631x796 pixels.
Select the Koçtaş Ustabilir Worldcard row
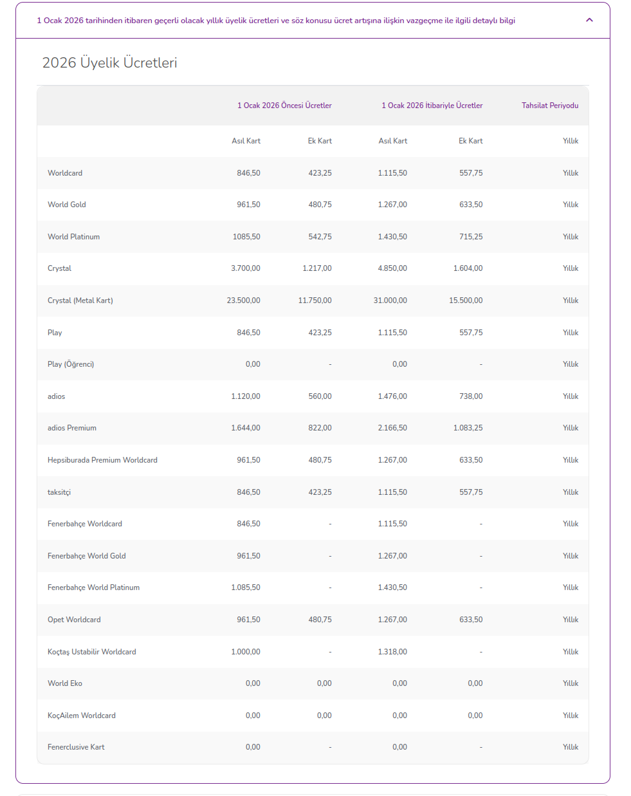(x=313, y=652)
